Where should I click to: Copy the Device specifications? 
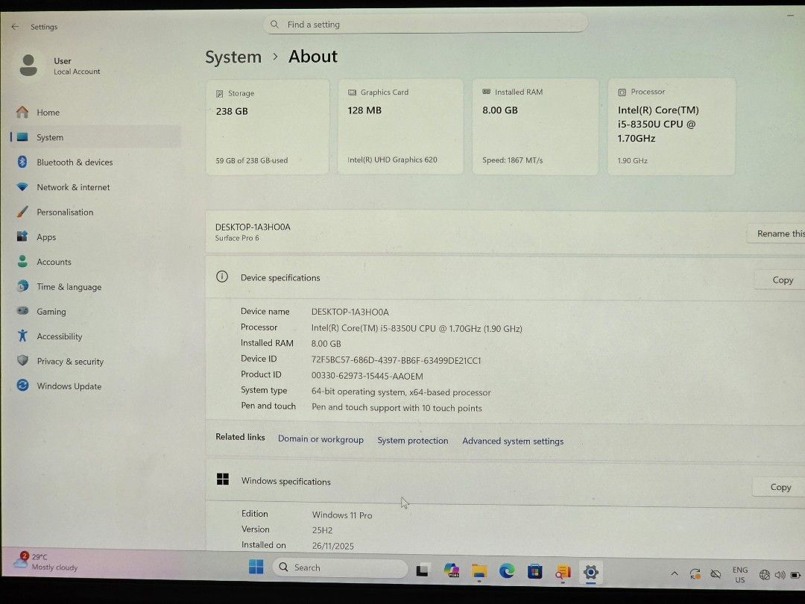[x=782, y=280]
